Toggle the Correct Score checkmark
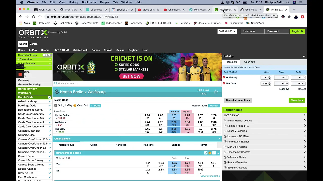The image size is (323, 181). tap(50, 156)
